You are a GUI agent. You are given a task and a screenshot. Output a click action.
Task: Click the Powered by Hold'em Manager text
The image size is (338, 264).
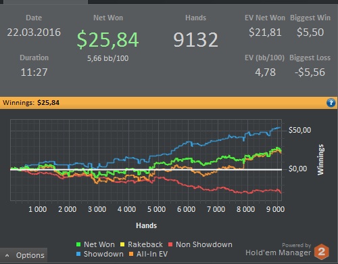click(x=279, y=250)
